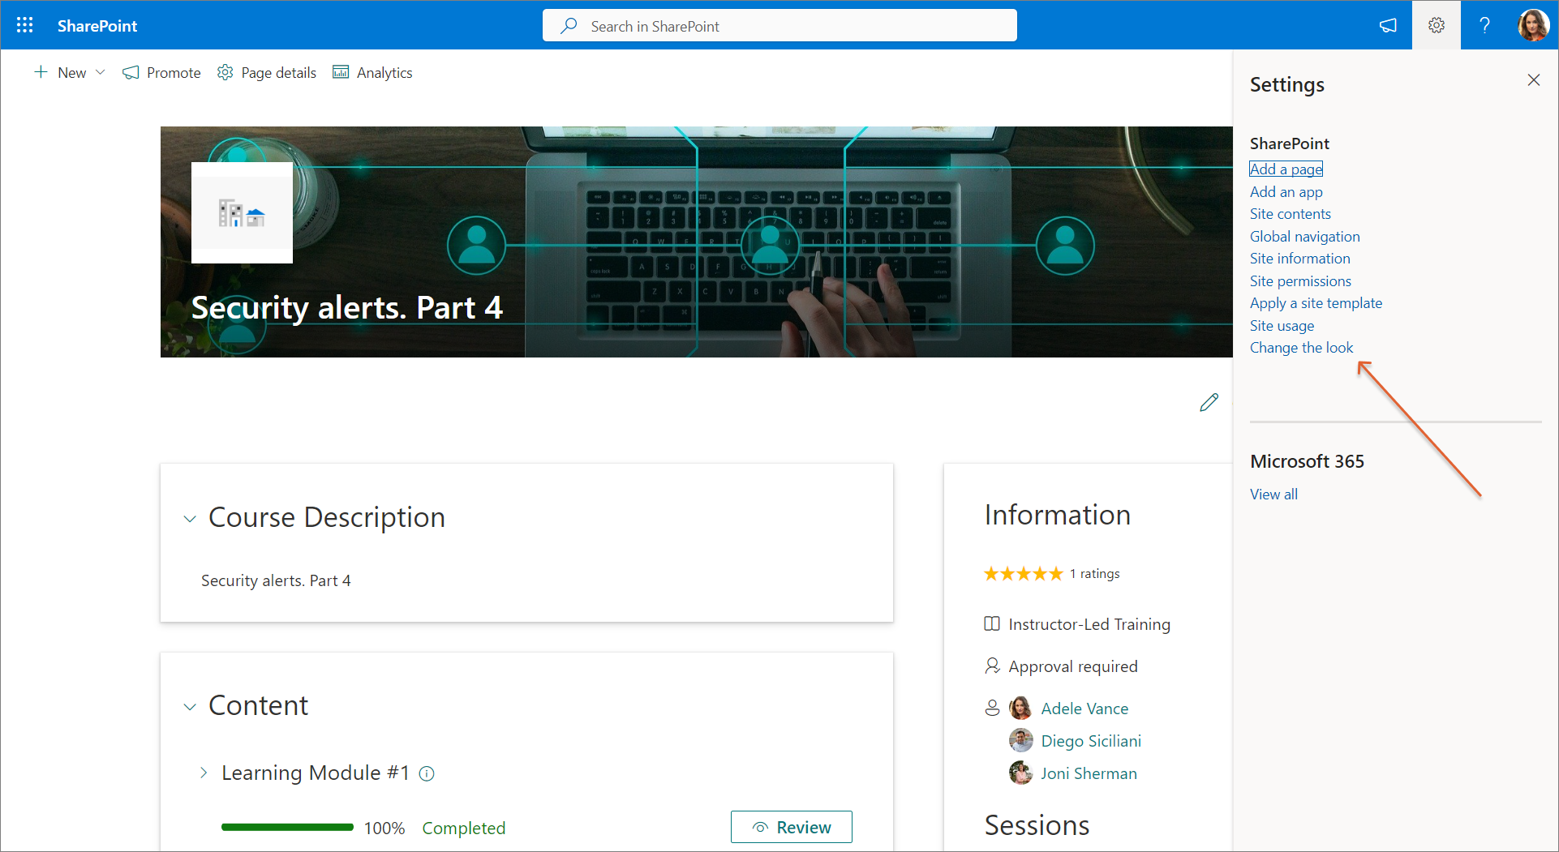The height and width of the screenshot is (852, 1559).
Task: Click the site logo thumbnail in banner
Action: pos(242,212)
